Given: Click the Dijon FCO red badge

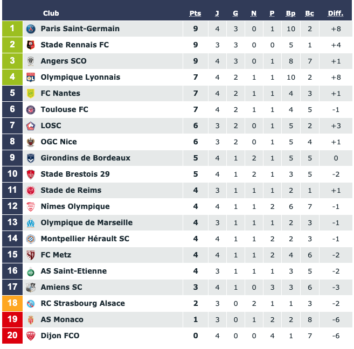Looking at the screenshot, I should pos(31,336).
